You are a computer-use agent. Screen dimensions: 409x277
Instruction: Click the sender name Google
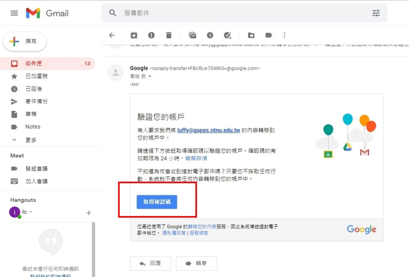click(139, 68)
